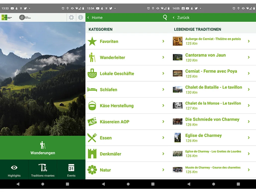The image size is (256, 192).
Task: Select the Wanderleiter hiker icon
Action: click(92, 57)
